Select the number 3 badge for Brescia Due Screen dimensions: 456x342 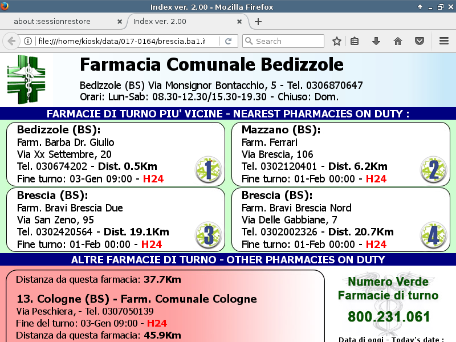[208, 235]
